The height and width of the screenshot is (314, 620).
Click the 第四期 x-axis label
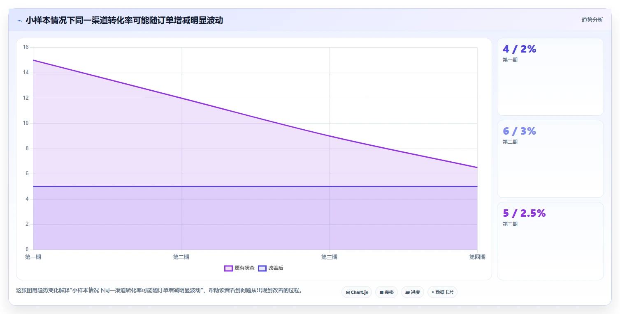point(477,257)
